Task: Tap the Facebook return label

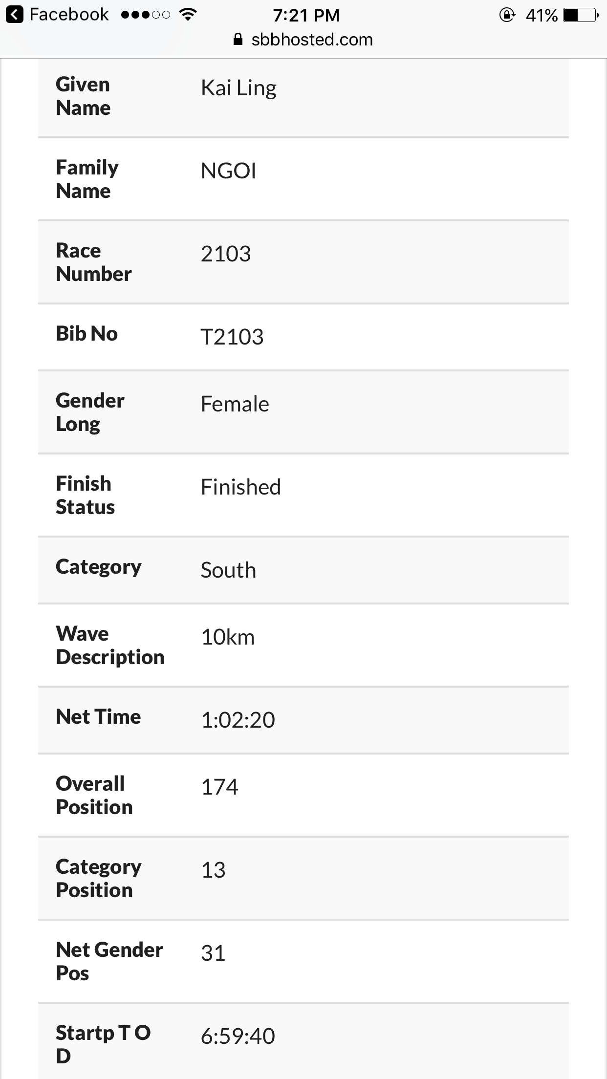Action: 69,15
